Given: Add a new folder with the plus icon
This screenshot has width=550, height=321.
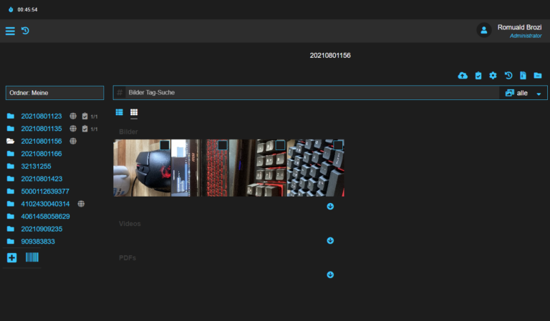Looking at the screenshot, I should coord(11,257).
